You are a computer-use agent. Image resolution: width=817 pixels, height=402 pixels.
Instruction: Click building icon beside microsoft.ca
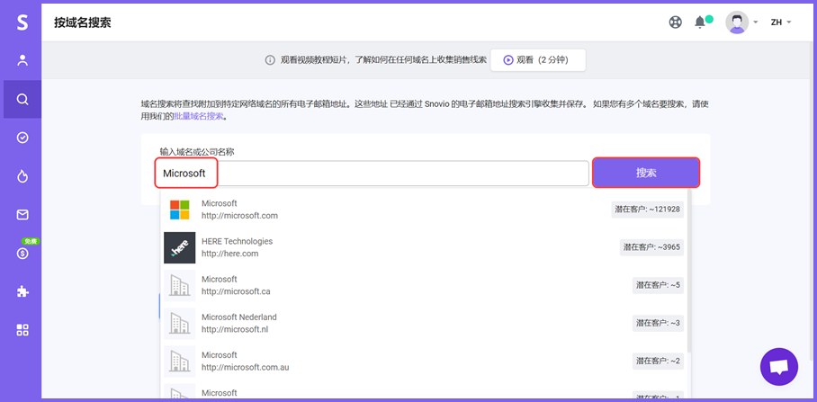(179, 285)
